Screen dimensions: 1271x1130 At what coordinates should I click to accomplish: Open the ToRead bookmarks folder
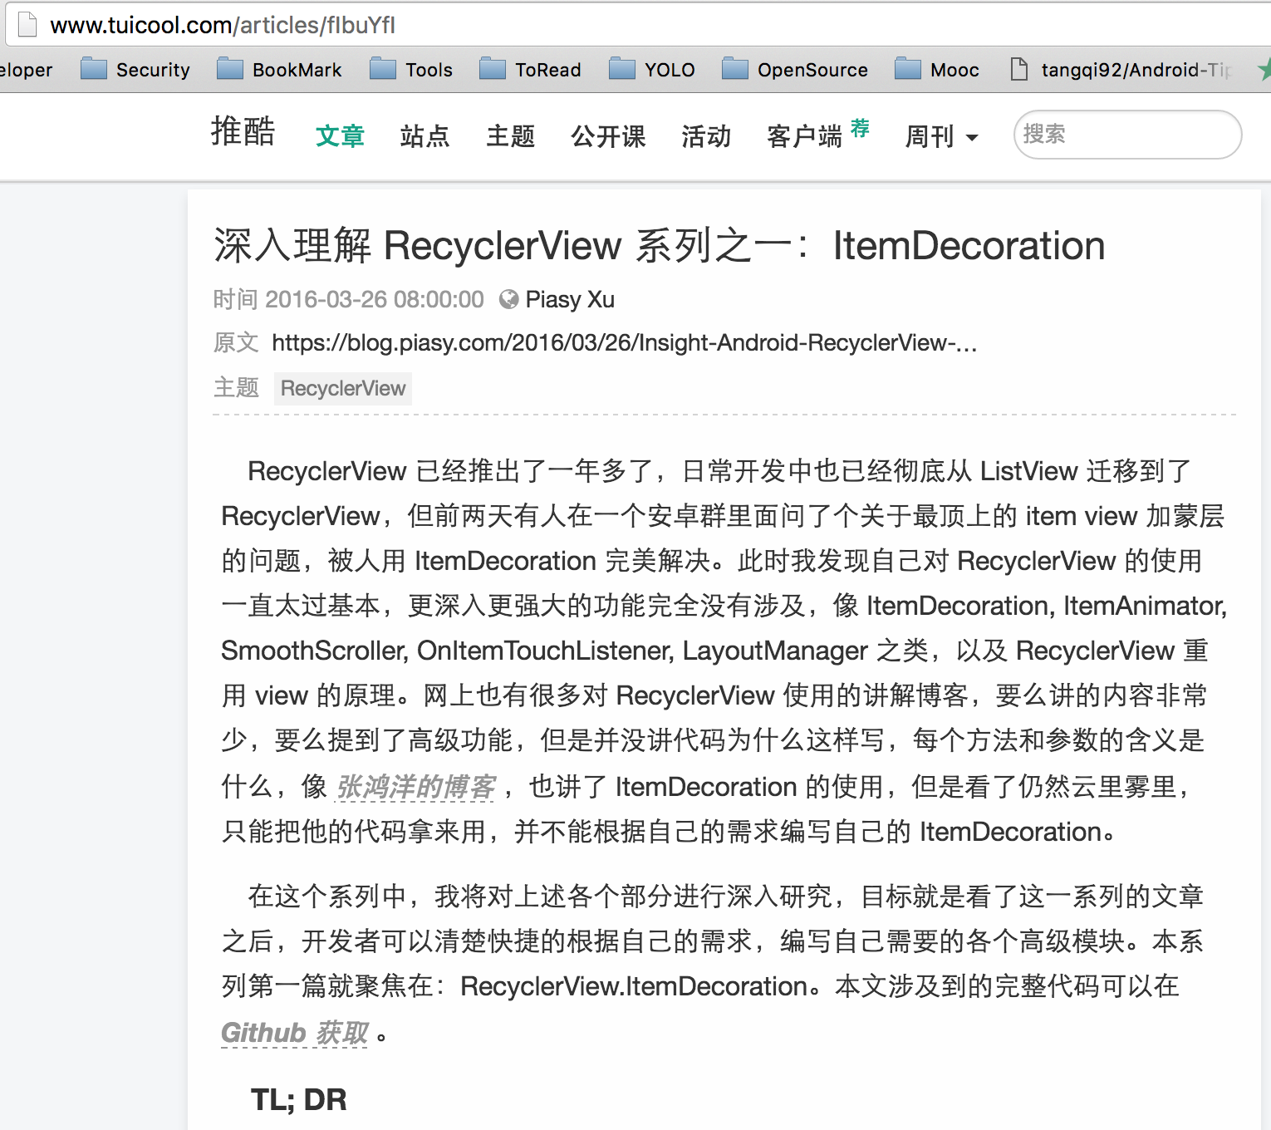531,70
